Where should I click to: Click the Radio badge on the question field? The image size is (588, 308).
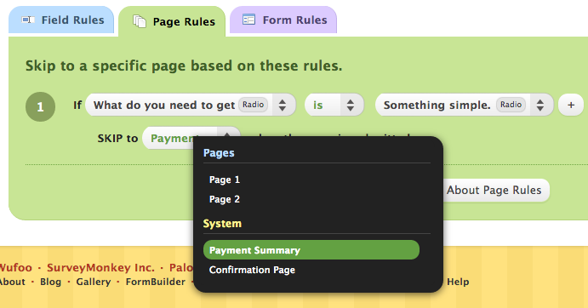pos(253,105)
